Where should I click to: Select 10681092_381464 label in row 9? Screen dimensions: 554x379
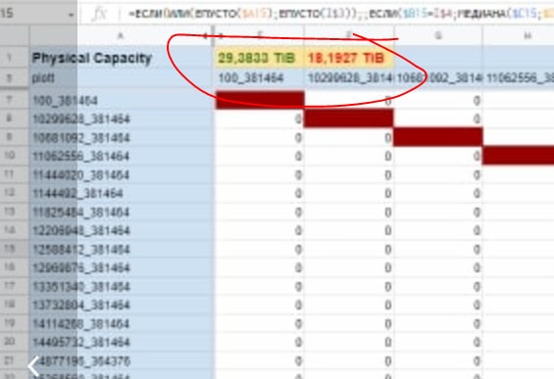[x=122, y=138]
